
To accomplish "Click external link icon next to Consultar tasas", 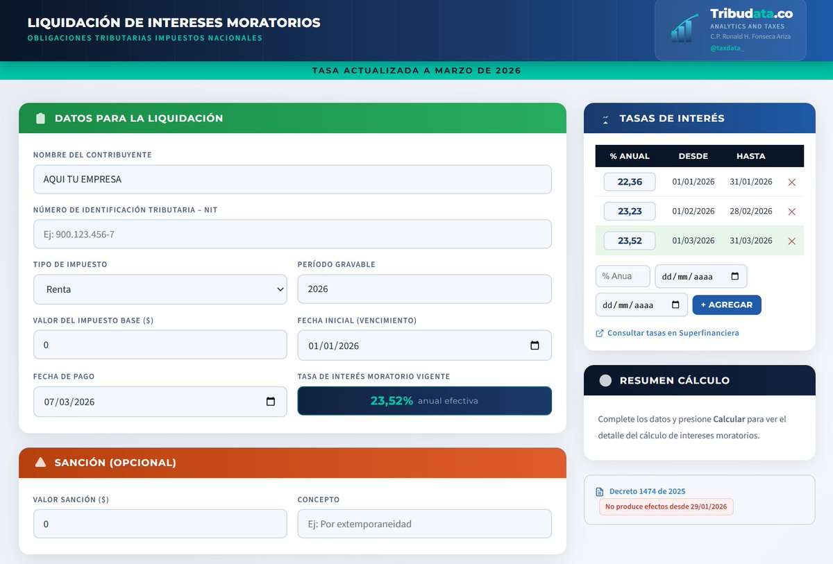I will (600, 333).
